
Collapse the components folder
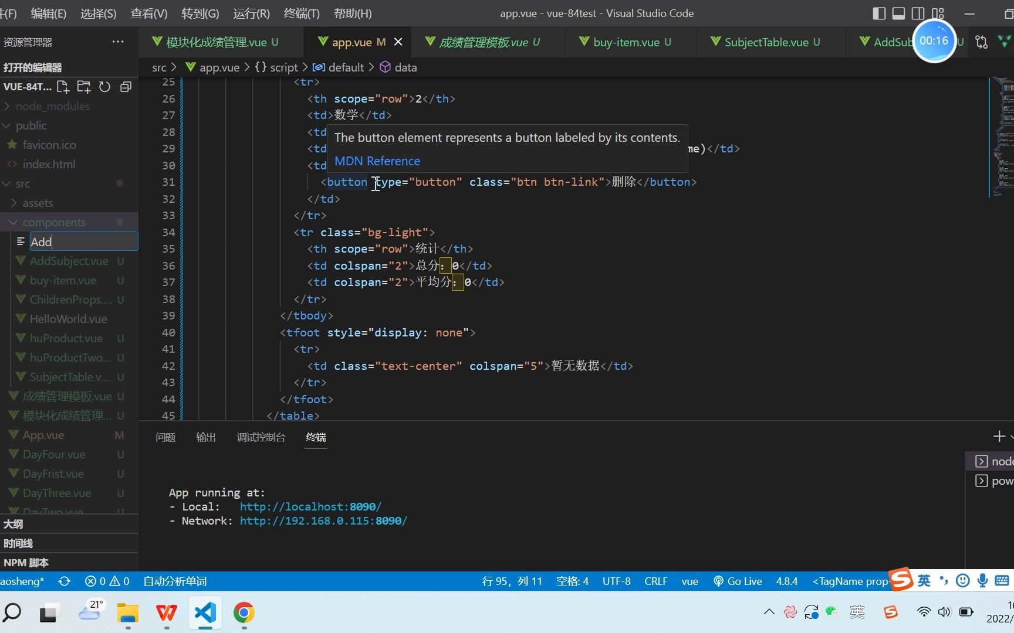(69, 222)
